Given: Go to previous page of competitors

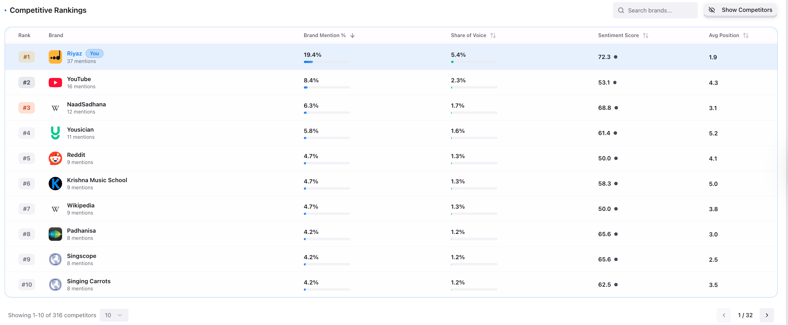Looking at the screenshot, I should click(x=724, y=315).
